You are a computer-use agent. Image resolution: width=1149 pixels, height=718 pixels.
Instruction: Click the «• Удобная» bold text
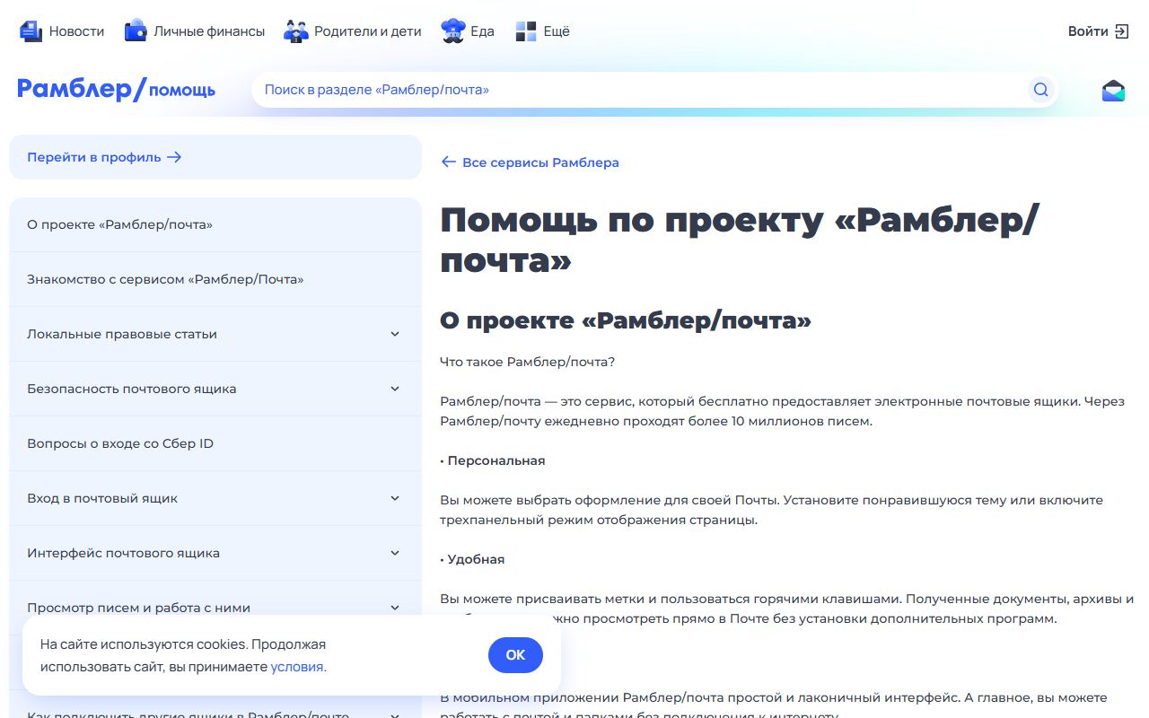472,559
